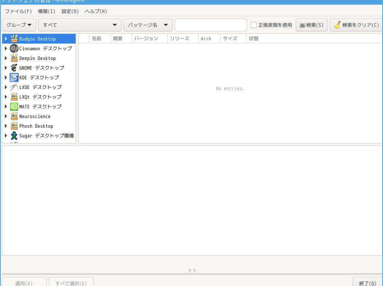Select the GNOME デスクトップ group row

[x=39, y=68]
